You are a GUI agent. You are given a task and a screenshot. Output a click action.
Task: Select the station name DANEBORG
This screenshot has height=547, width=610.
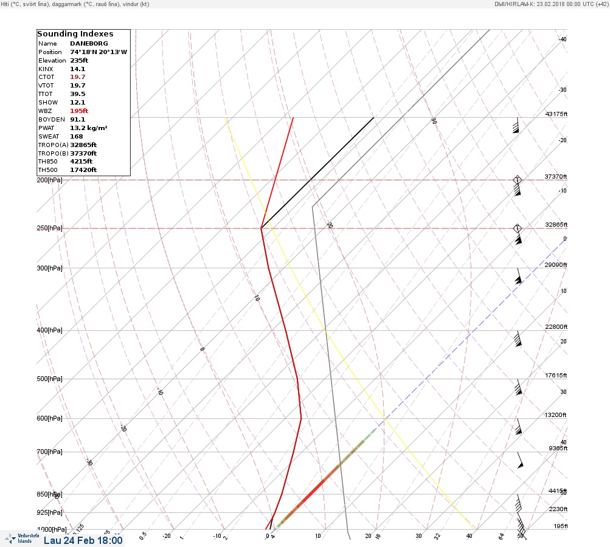(x=89, y=44)
